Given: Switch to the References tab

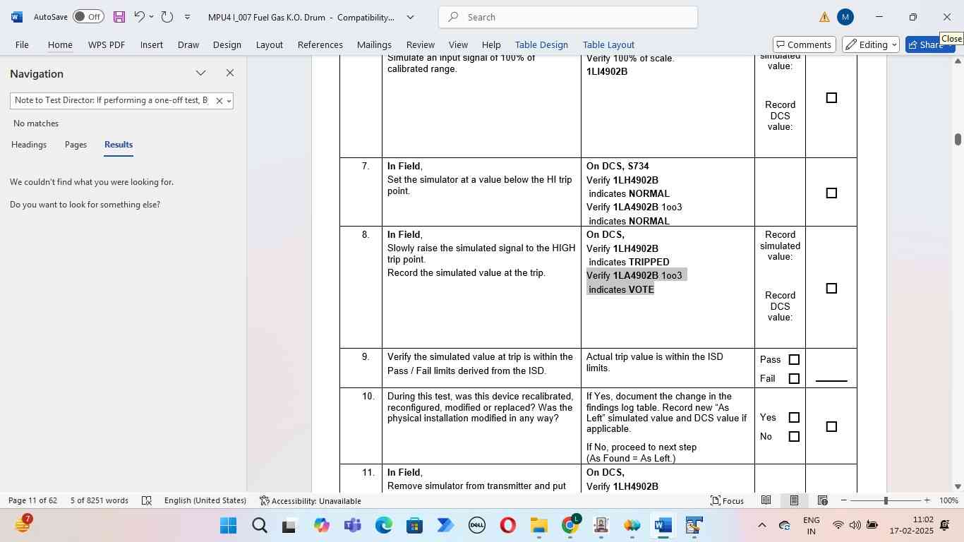Looking at the screenshot, I should (x=320, y=44).
